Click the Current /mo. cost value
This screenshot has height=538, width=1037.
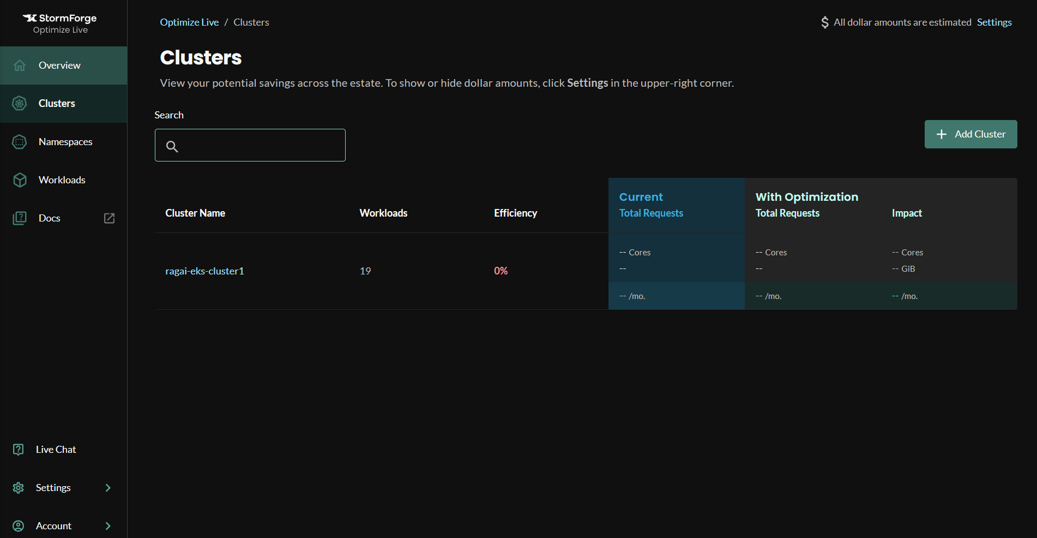[632, 296]
